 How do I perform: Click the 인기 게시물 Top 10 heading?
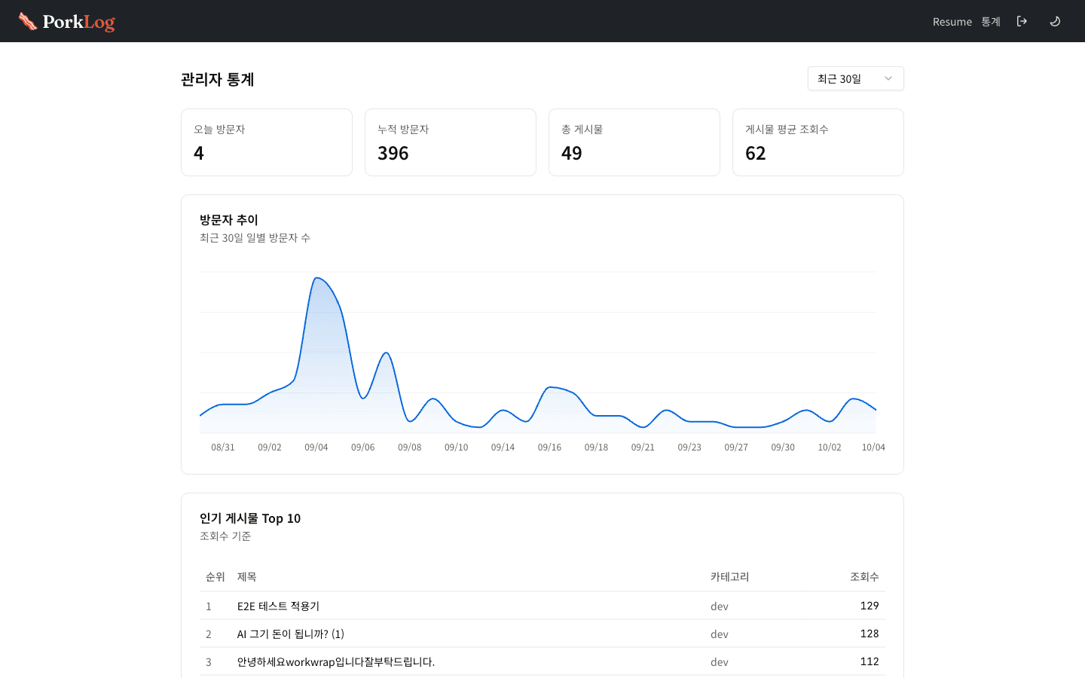(250, 518)
